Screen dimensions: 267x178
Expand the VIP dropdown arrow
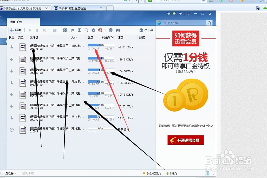pos(105,30)
